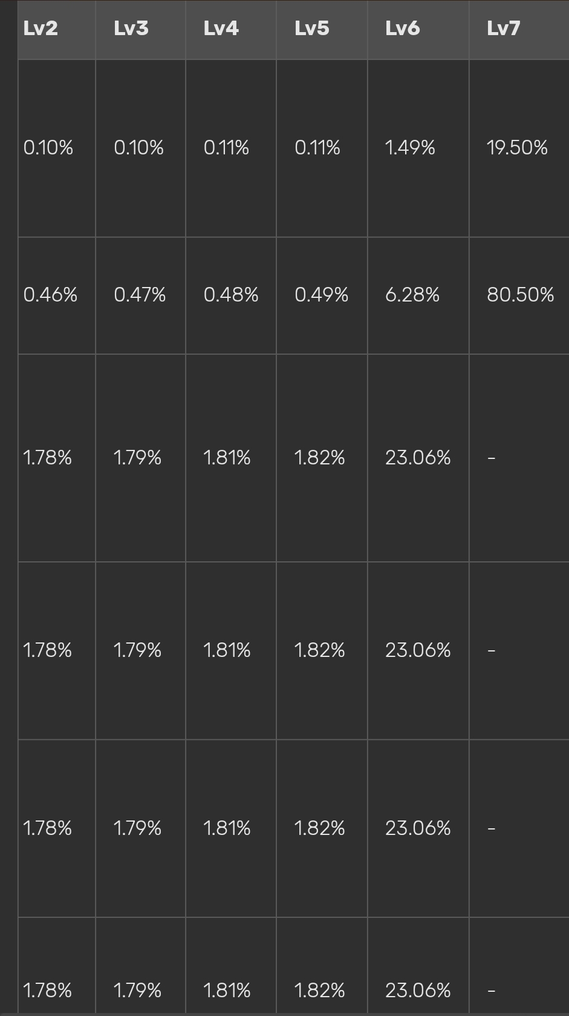Select the 0.10% cell under Lv3
Image resolution: width=569 pixels, height=1016 pixels.
point(138,148)
